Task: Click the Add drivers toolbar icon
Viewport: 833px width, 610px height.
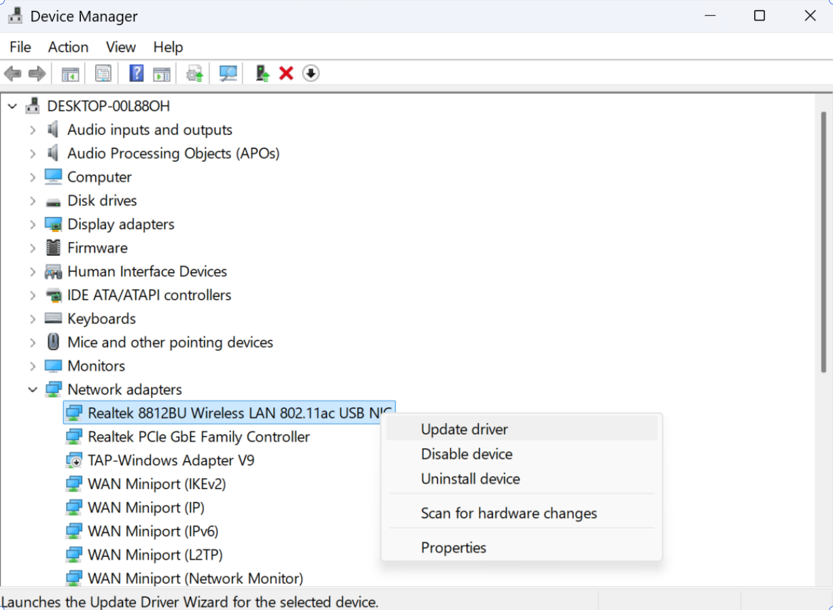Action: 262,73
